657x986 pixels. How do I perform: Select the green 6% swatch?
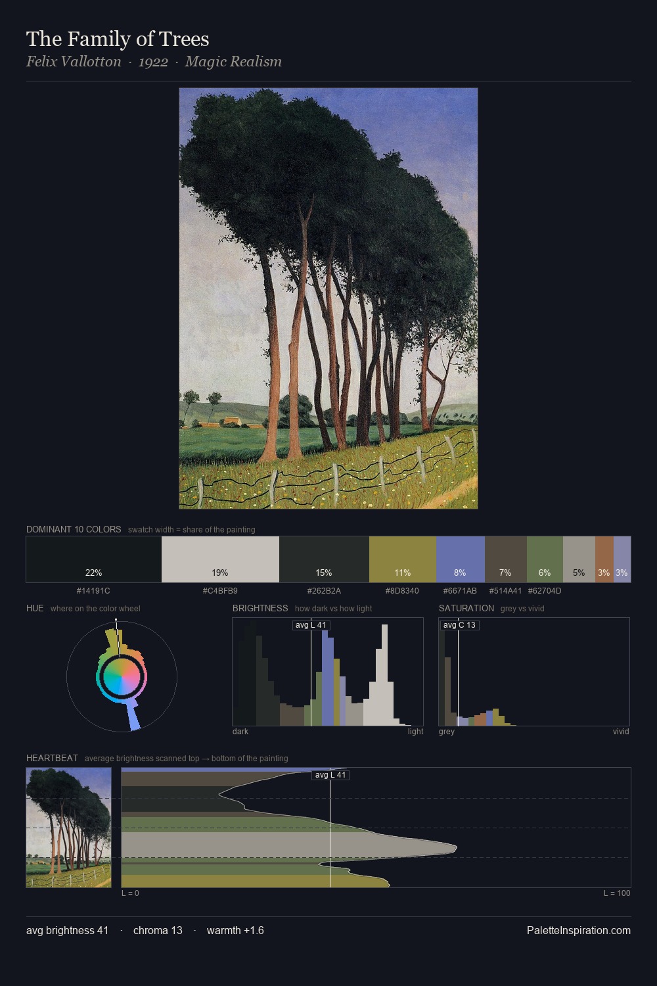(545, 559)
